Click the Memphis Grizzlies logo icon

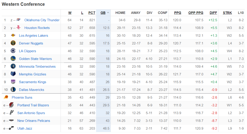(x=13, y=74)
